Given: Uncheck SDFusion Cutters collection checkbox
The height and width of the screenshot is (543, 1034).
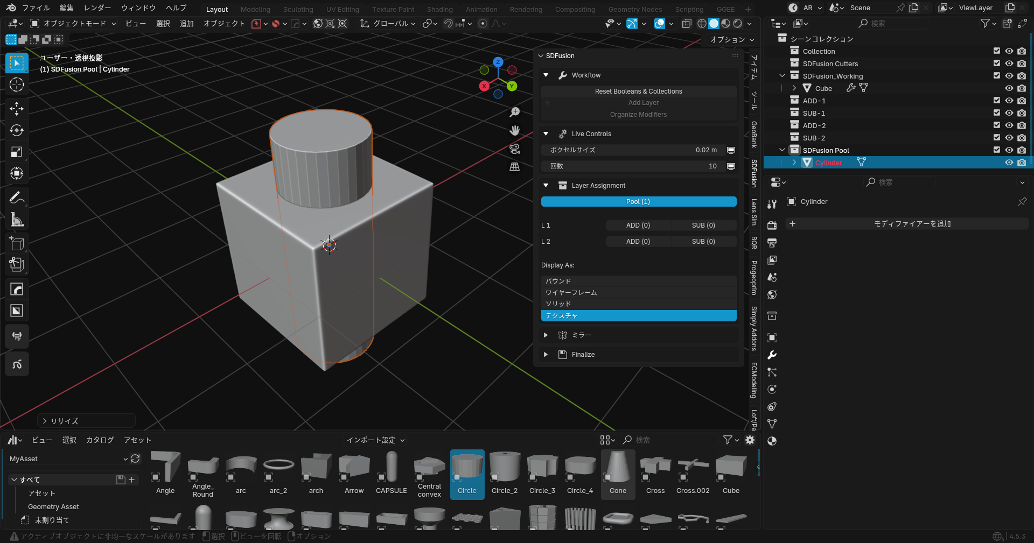Looking at the screenshot, I should pos(997,64).
